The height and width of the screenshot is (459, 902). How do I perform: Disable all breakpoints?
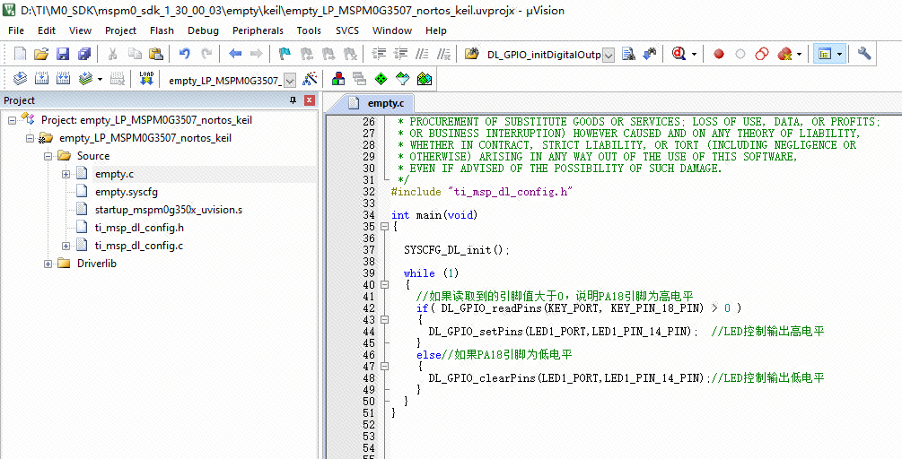click(762, 54)
